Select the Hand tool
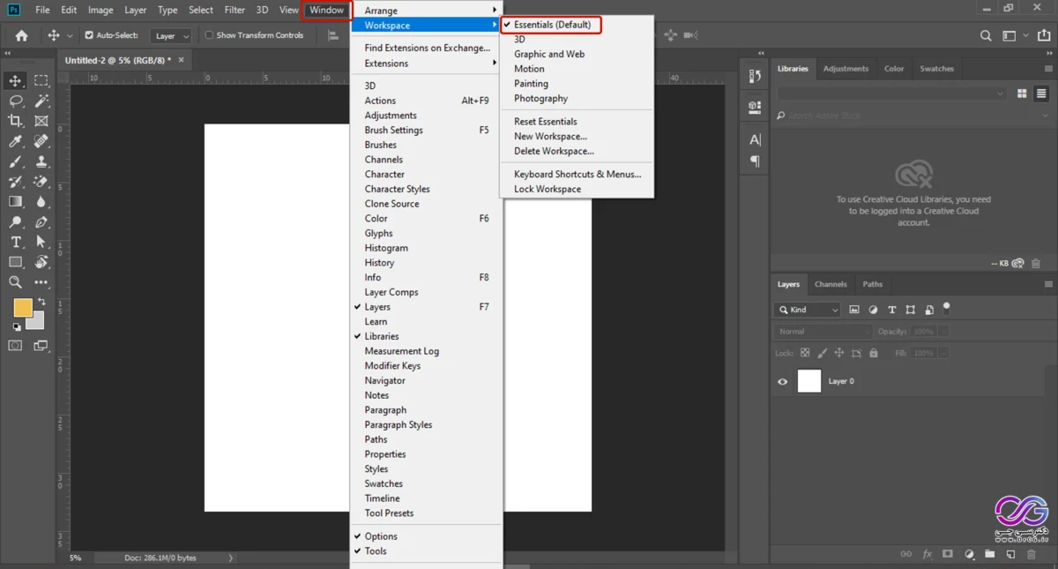The image size is (1058, 569). (41, 263)
